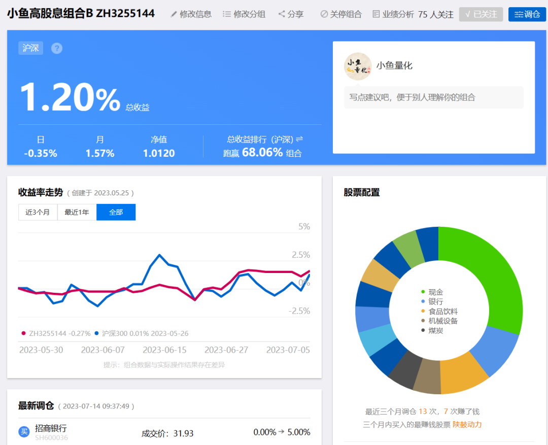Click the pencil icon beside 修改信息
The height and width of the screenshot is (445, 548).
tap(174, 14)
